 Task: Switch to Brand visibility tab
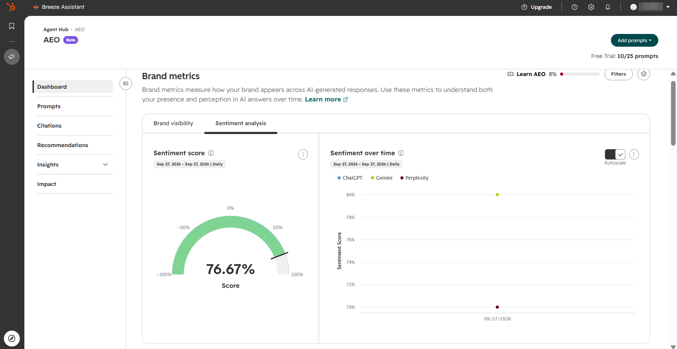tap(173, 123)
